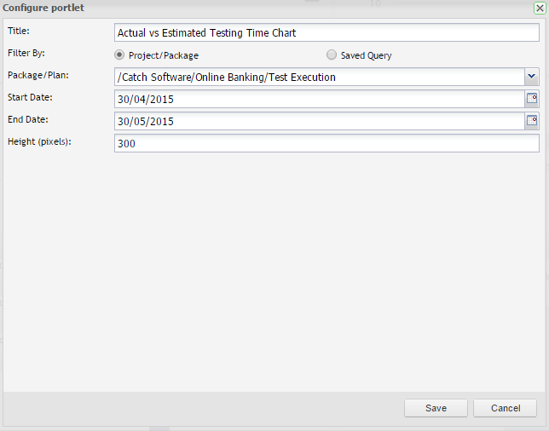Focus the Height (pixels) input
549x431 pixels.
point(327,143)
